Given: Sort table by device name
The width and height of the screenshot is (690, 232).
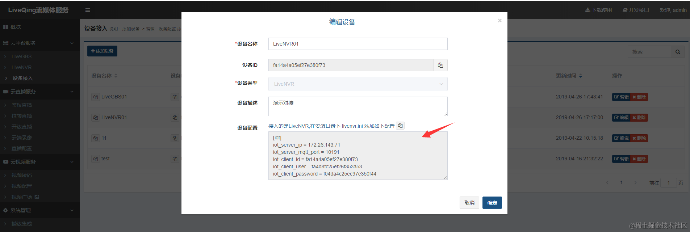Looking at the screenshot, I should tap(116, 76).
